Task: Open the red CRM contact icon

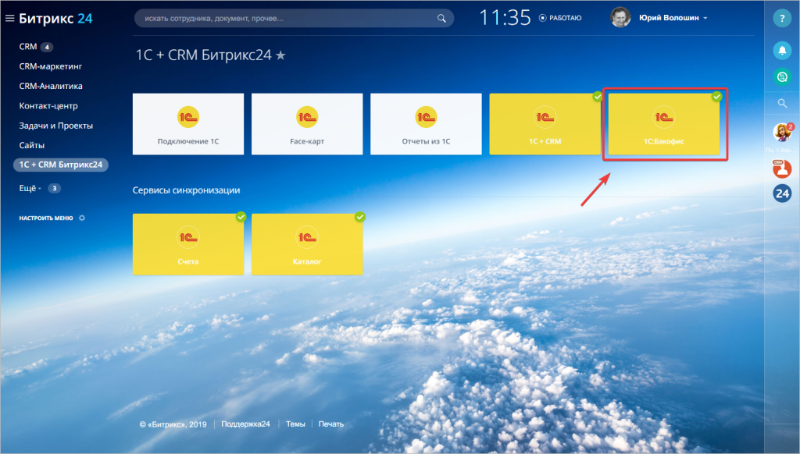Action: click(782, 168)
